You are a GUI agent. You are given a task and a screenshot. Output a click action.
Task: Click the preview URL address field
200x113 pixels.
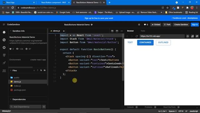(x=162, y=36)
